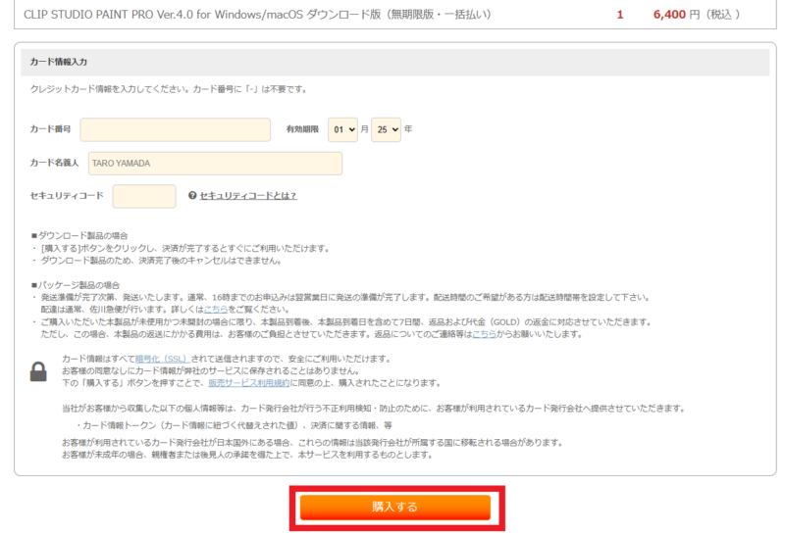Screen dimensions: 785x535
Task: Open the こちら link about Sagawa delivery
Action: tap(216, 310)
